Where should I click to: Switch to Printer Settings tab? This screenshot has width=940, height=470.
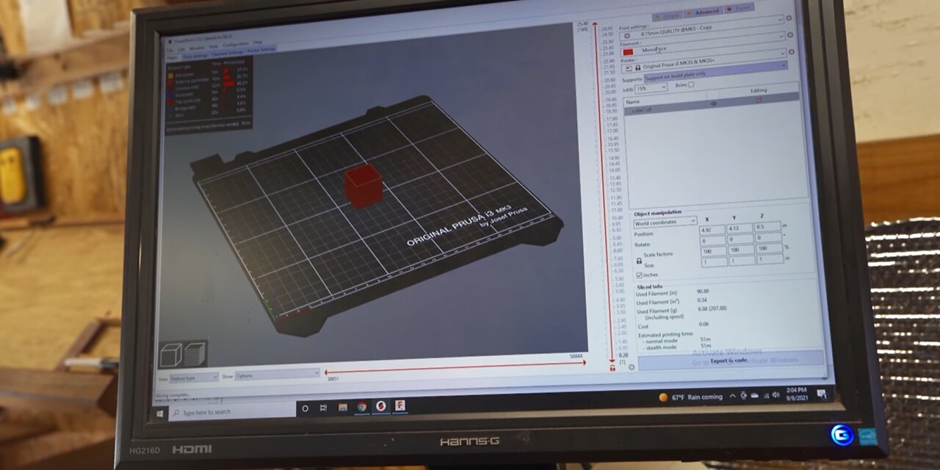click(x=261, y=50)
